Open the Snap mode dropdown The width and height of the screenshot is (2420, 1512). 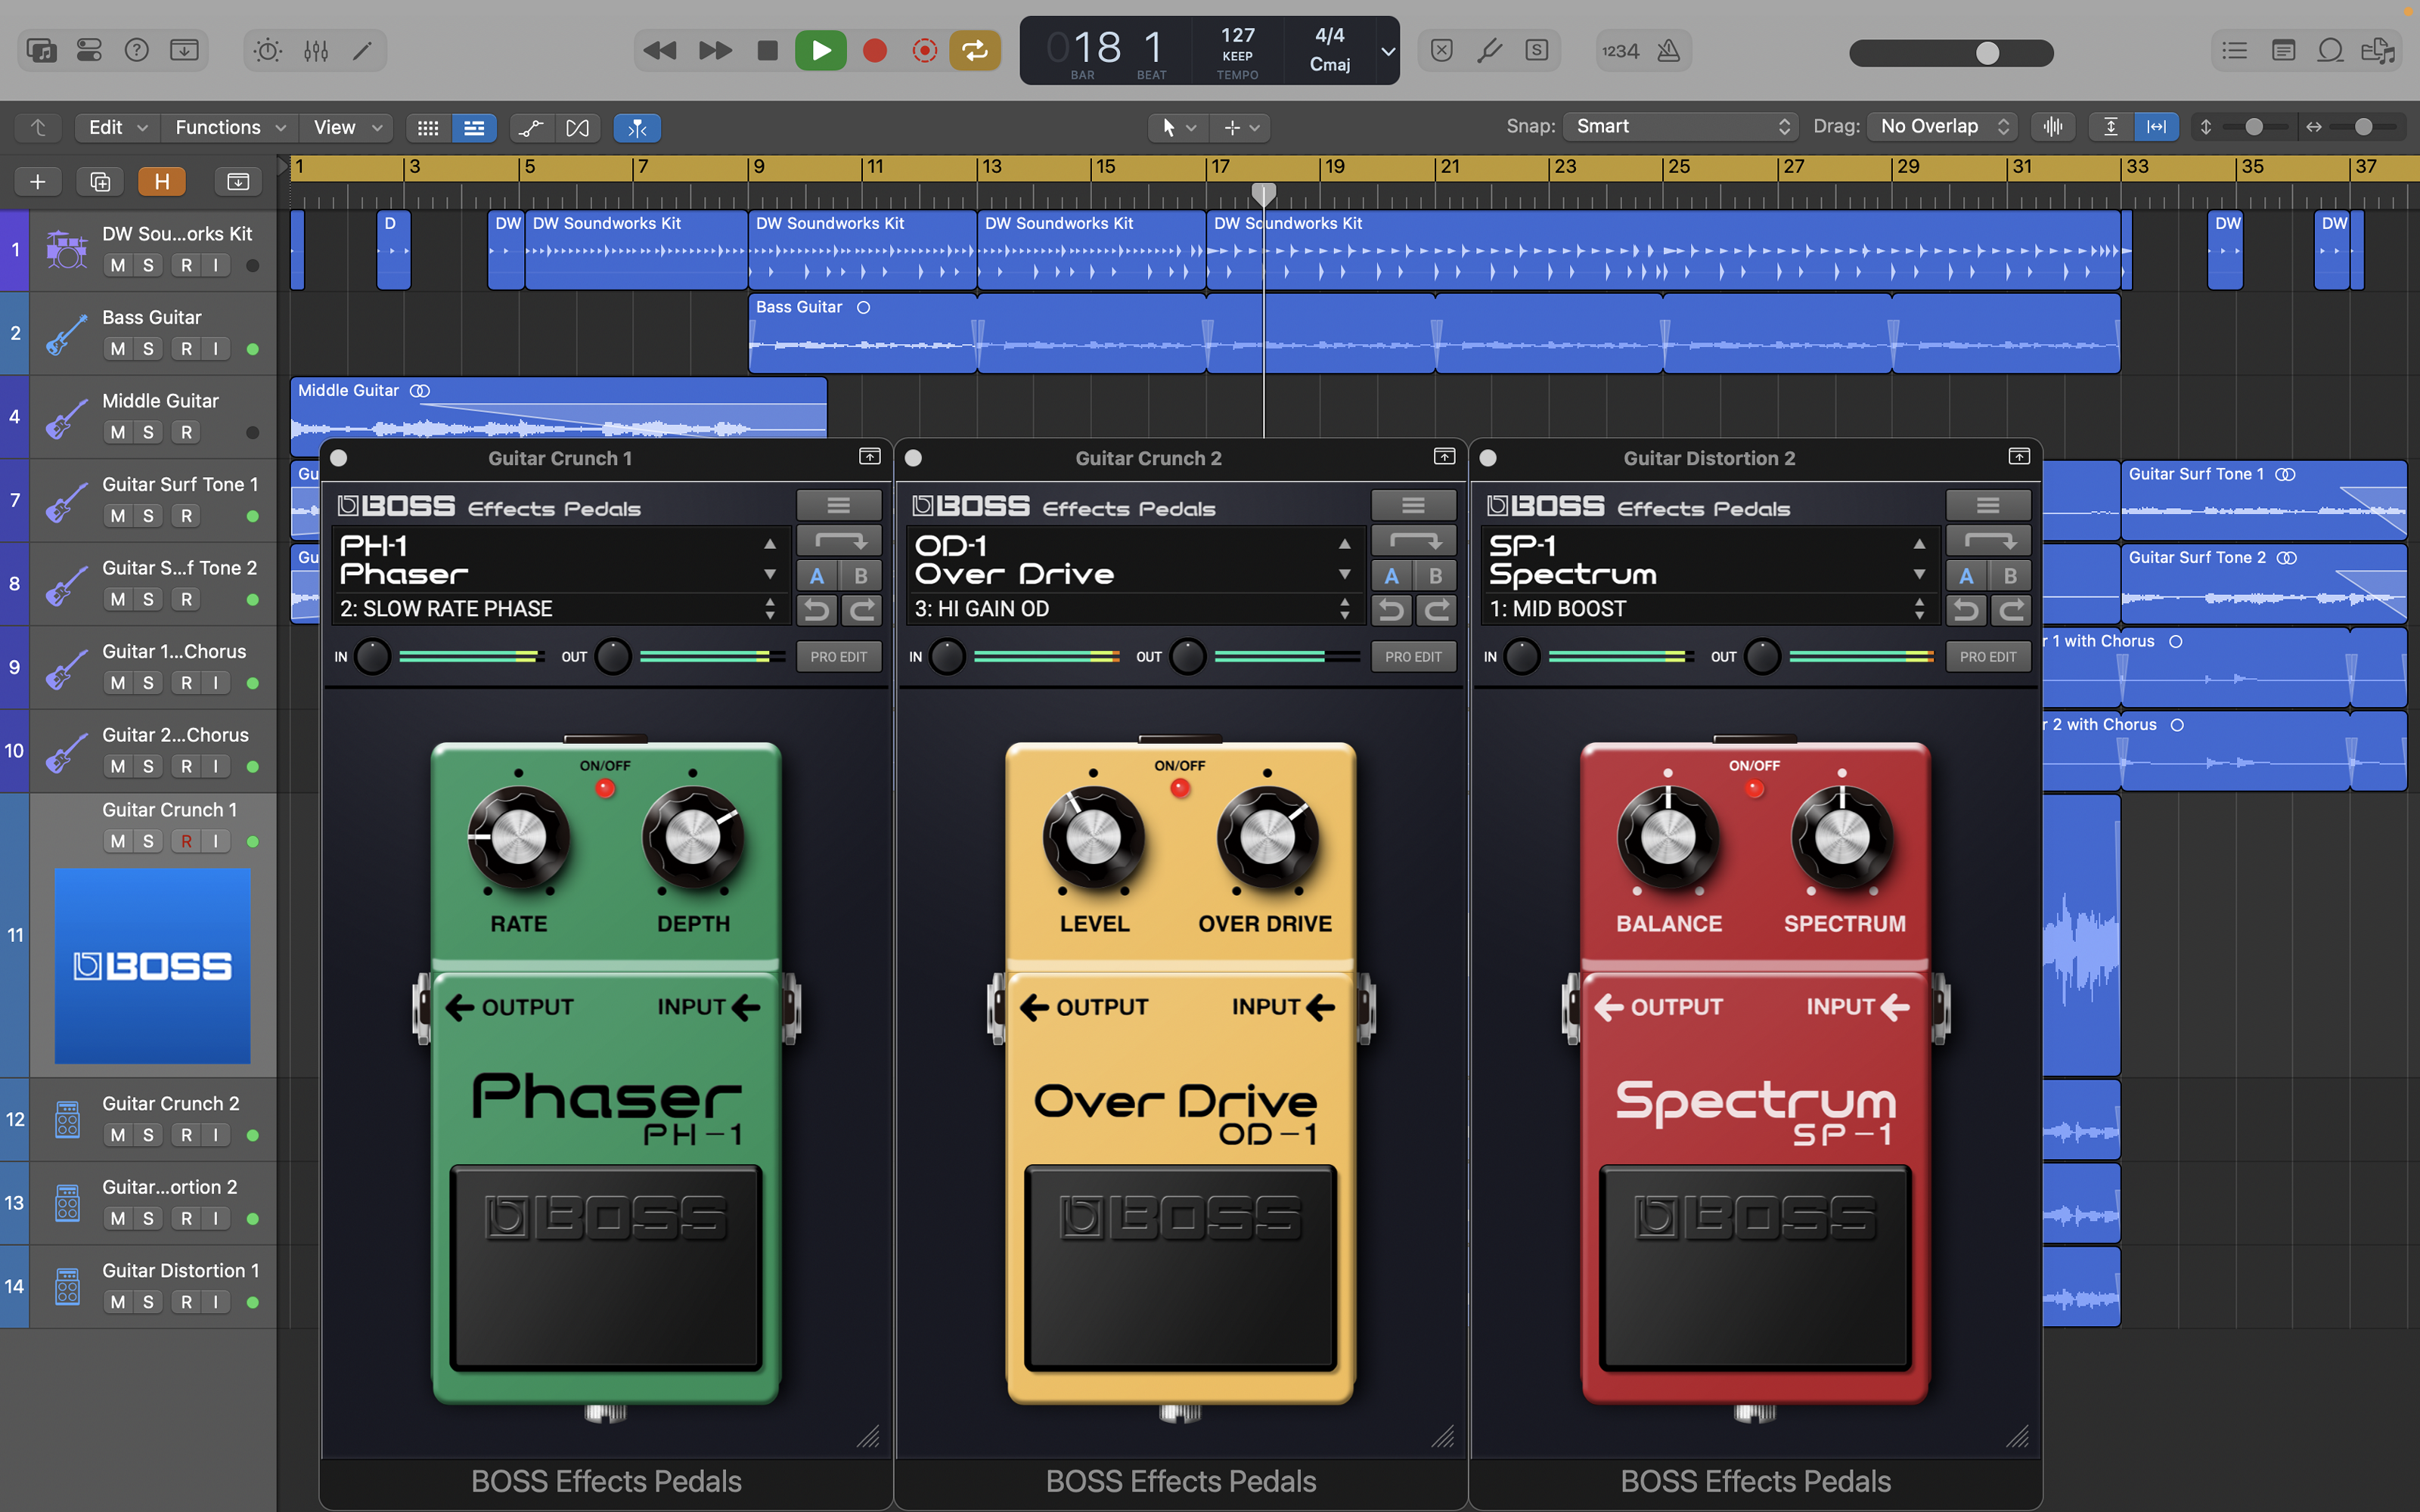tap(1681, 127)
